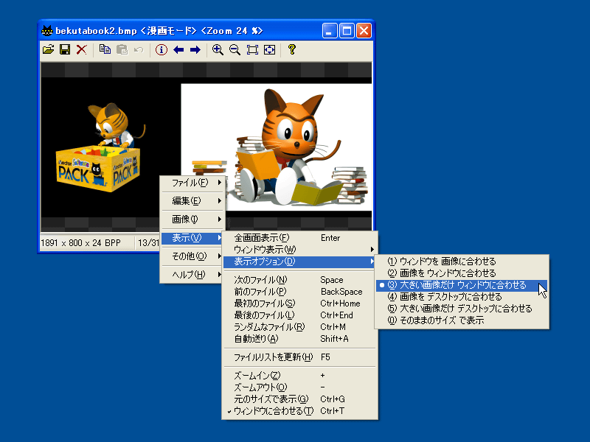The image size is (590, 442).
Task: Select option ④ 画像をデスクトップに合わせる
Action: (462, 297)
